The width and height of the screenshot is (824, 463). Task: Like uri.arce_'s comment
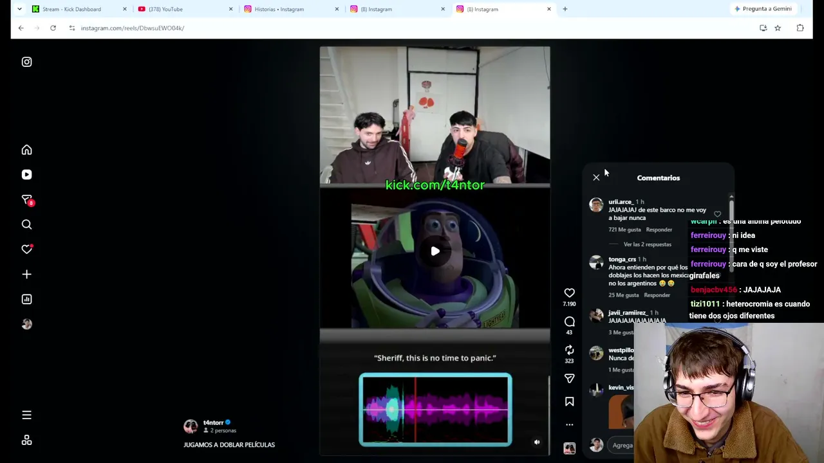[717, 214]
